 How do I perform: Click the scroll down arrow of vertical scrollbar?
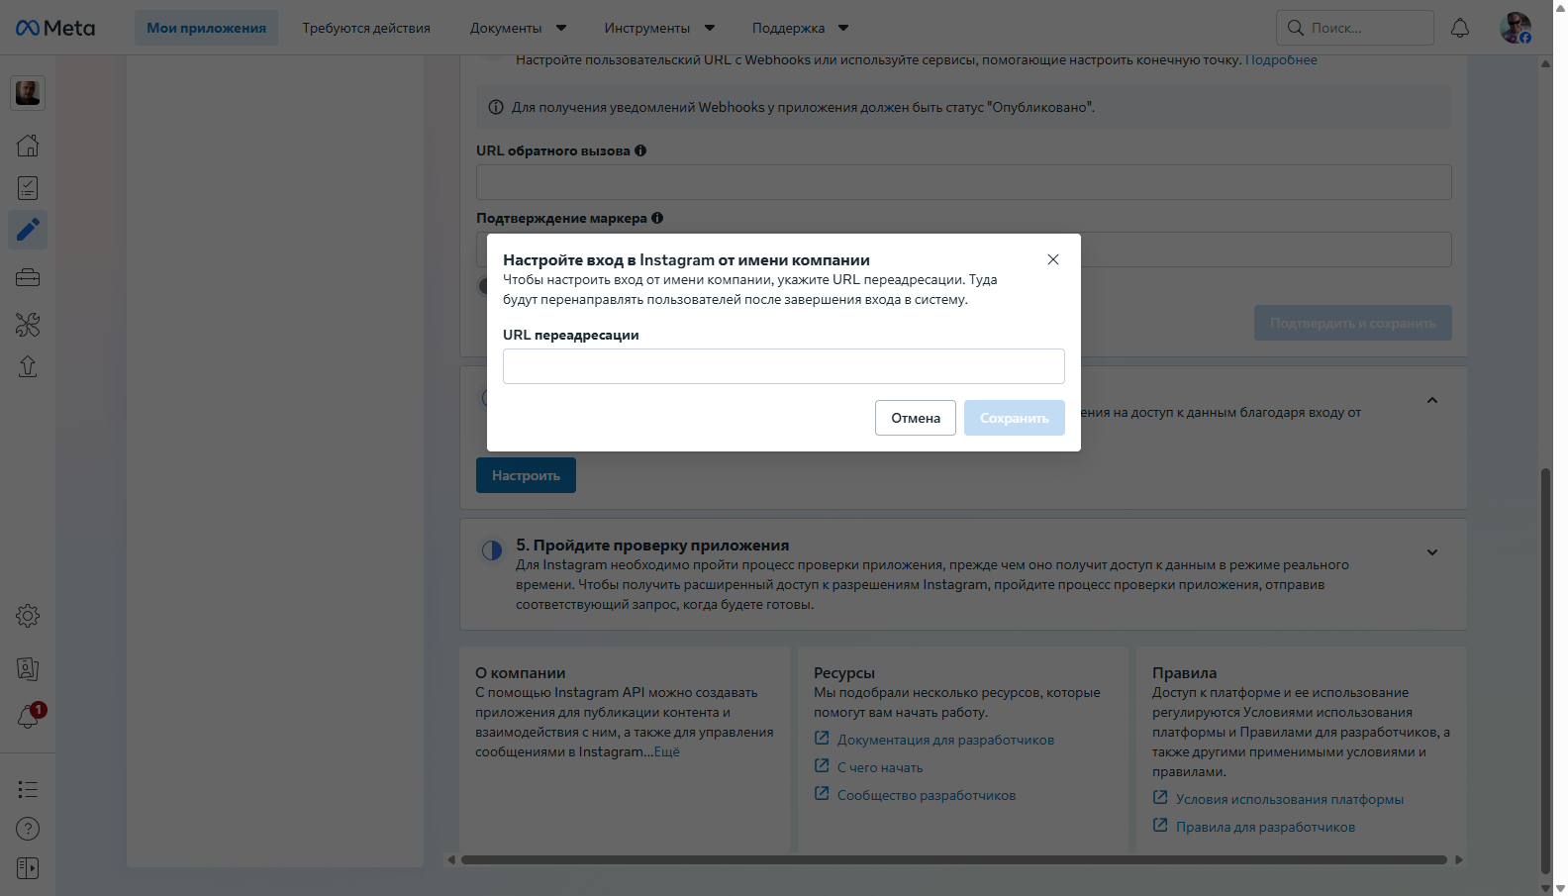[1546, 887]
